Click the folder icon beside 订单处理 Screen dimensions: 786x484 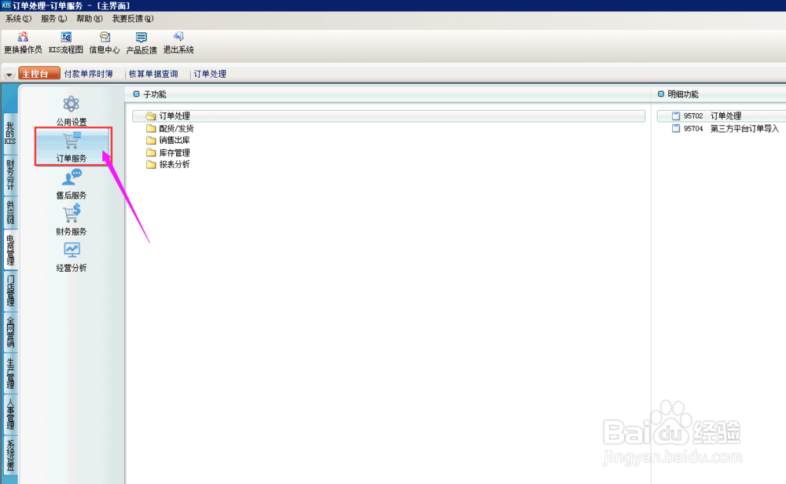151,115
